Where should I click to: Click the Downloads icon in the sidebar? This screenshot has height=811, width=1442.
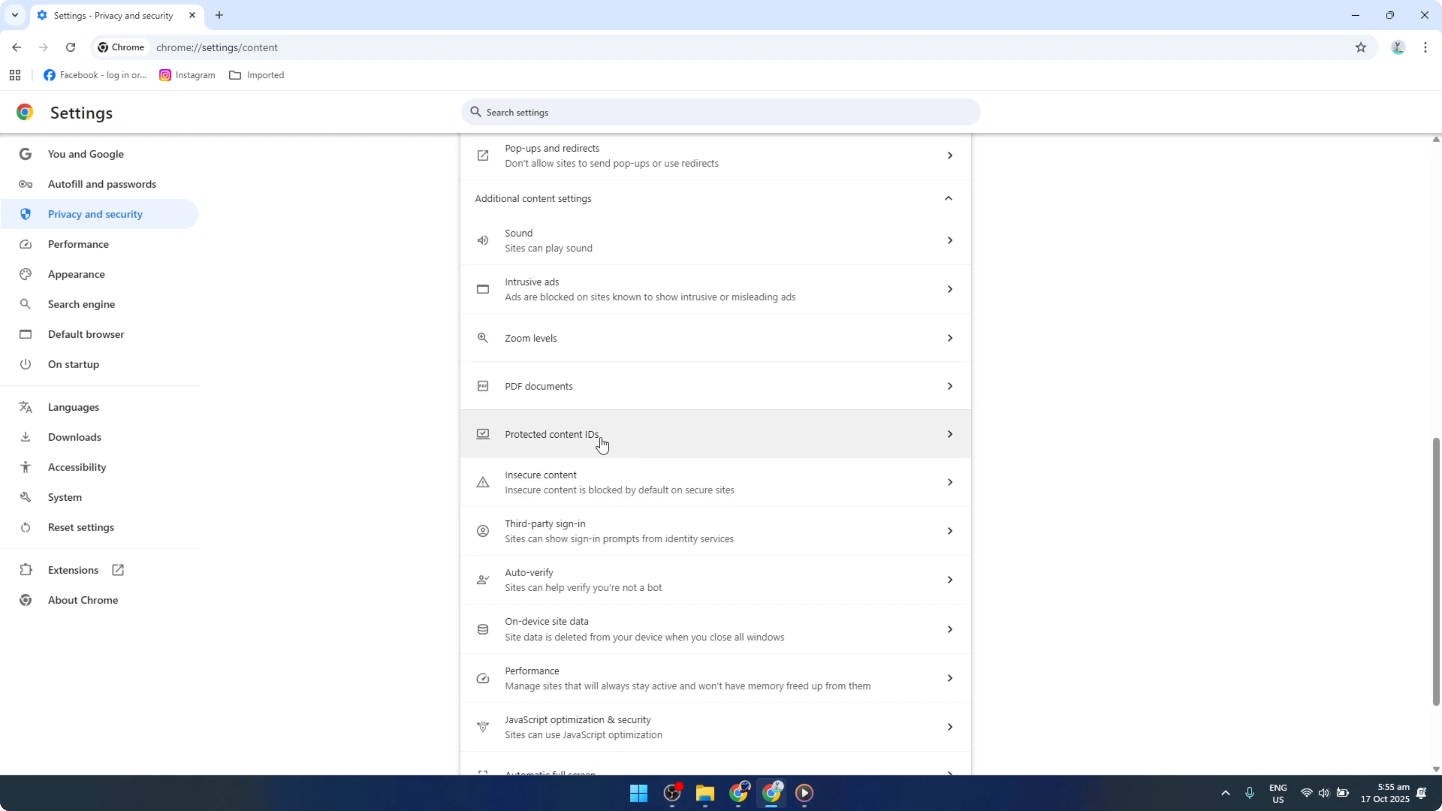[x=26, y=437]
